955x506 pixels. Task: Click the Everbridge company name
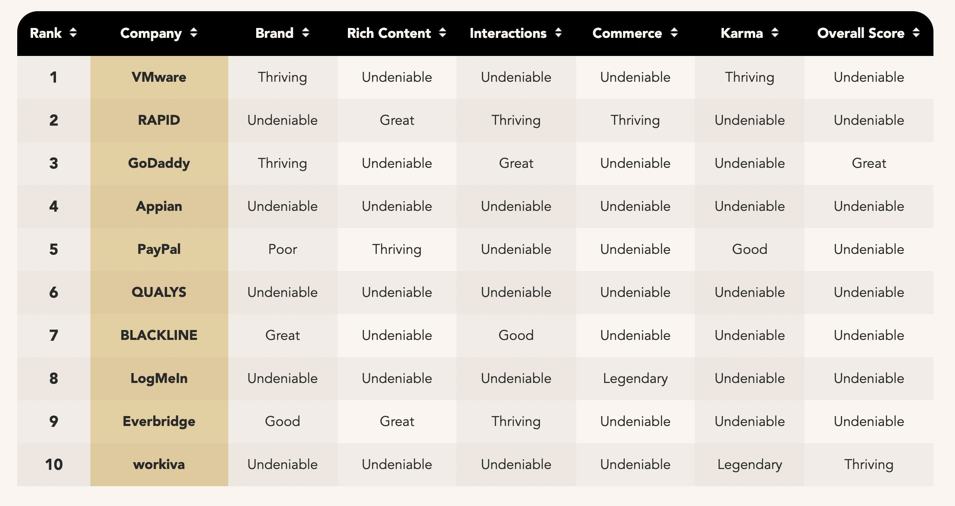[x=159, y=421]
